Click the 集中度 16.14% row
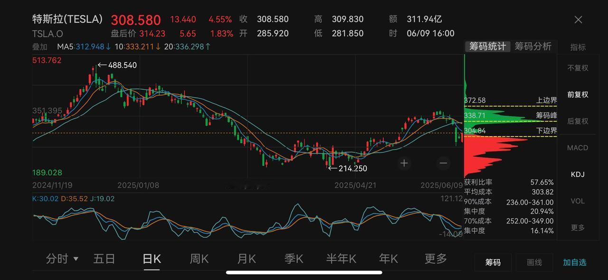Screen dimensions: 608x280 click(x=509, y=231)
